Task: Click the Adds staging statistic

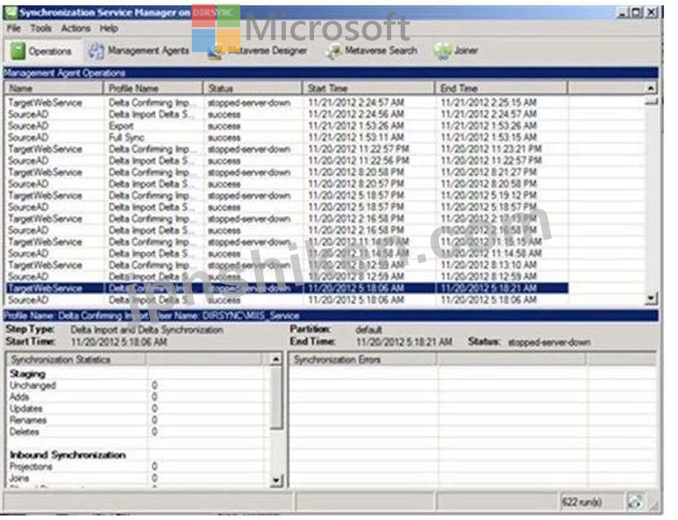Action: click(20, 397)
